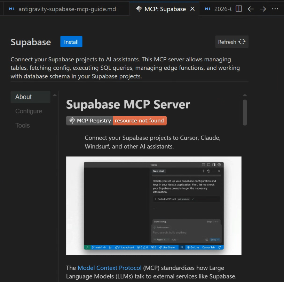284x282 pixels.
Task: Click 'Connect your Supabase projects to AI assistants' description
Action: coord(125,68)
